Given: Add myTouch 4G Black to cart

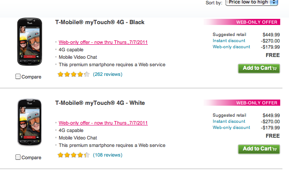Looking at the screenshot, I should point(259,68).
